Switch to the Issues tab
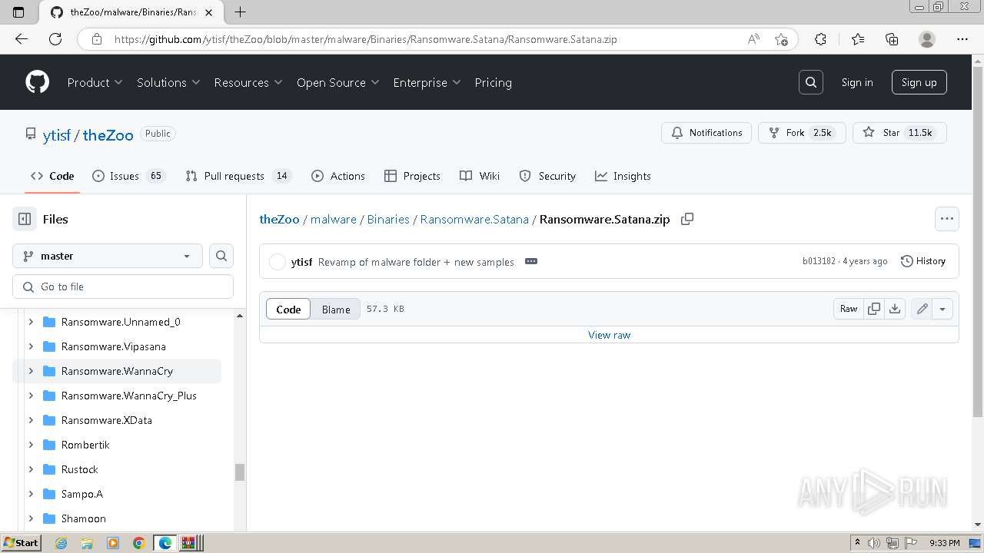Viewport: 984px width, 553px height. point(128,176)
